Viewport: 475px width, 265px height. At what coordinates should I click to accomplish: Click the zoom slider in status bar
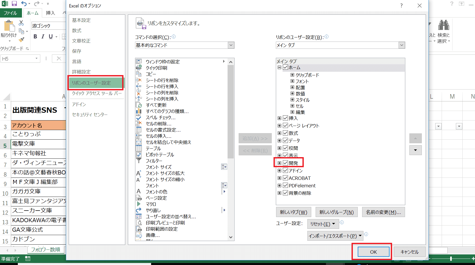click(x=451, y=258)
